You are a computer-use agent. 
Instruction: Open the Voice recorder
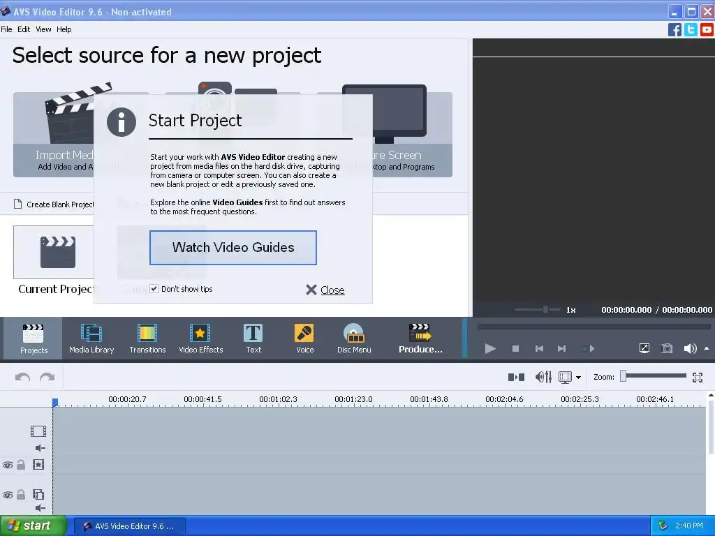tap(304, 338)
